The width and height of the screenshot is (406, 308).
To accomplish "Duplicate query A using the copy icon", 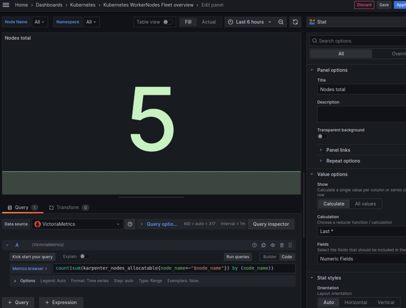I will pyautogui.click(x=264, y=245).
